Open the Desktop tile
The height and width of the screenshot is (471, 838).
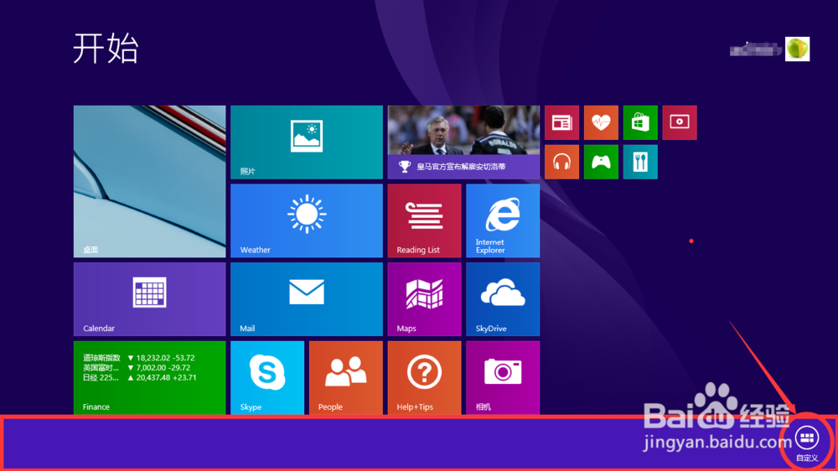click(150, 181)
